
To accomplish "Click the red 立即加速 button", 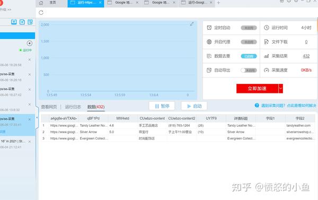I will (x=257, y=89).
